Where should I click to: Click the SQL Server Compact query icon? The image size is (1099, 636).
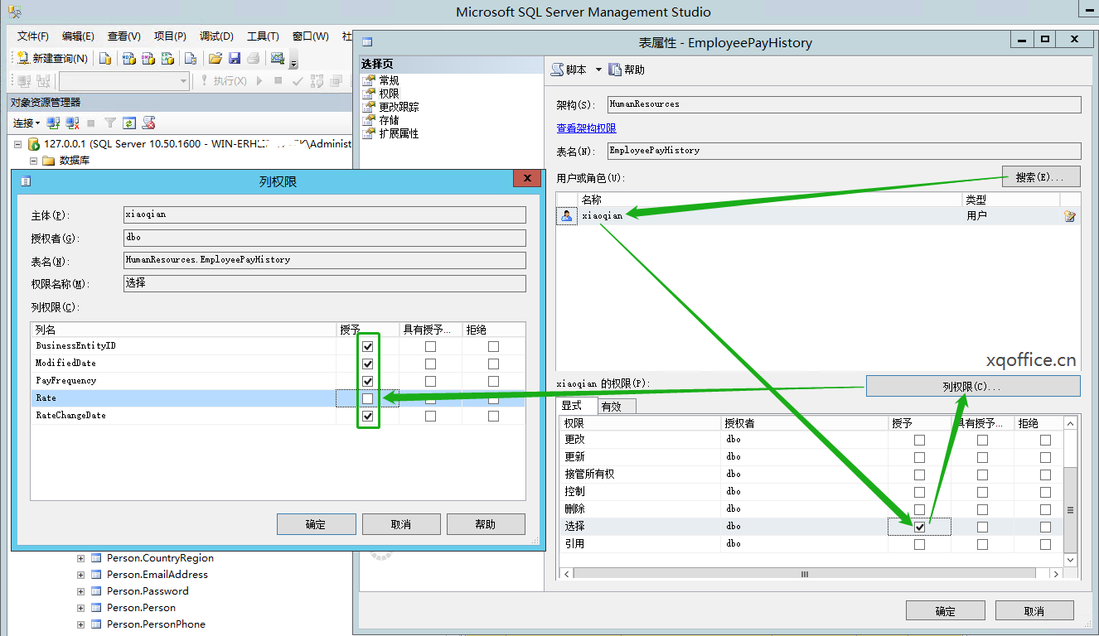click(191, 58)
